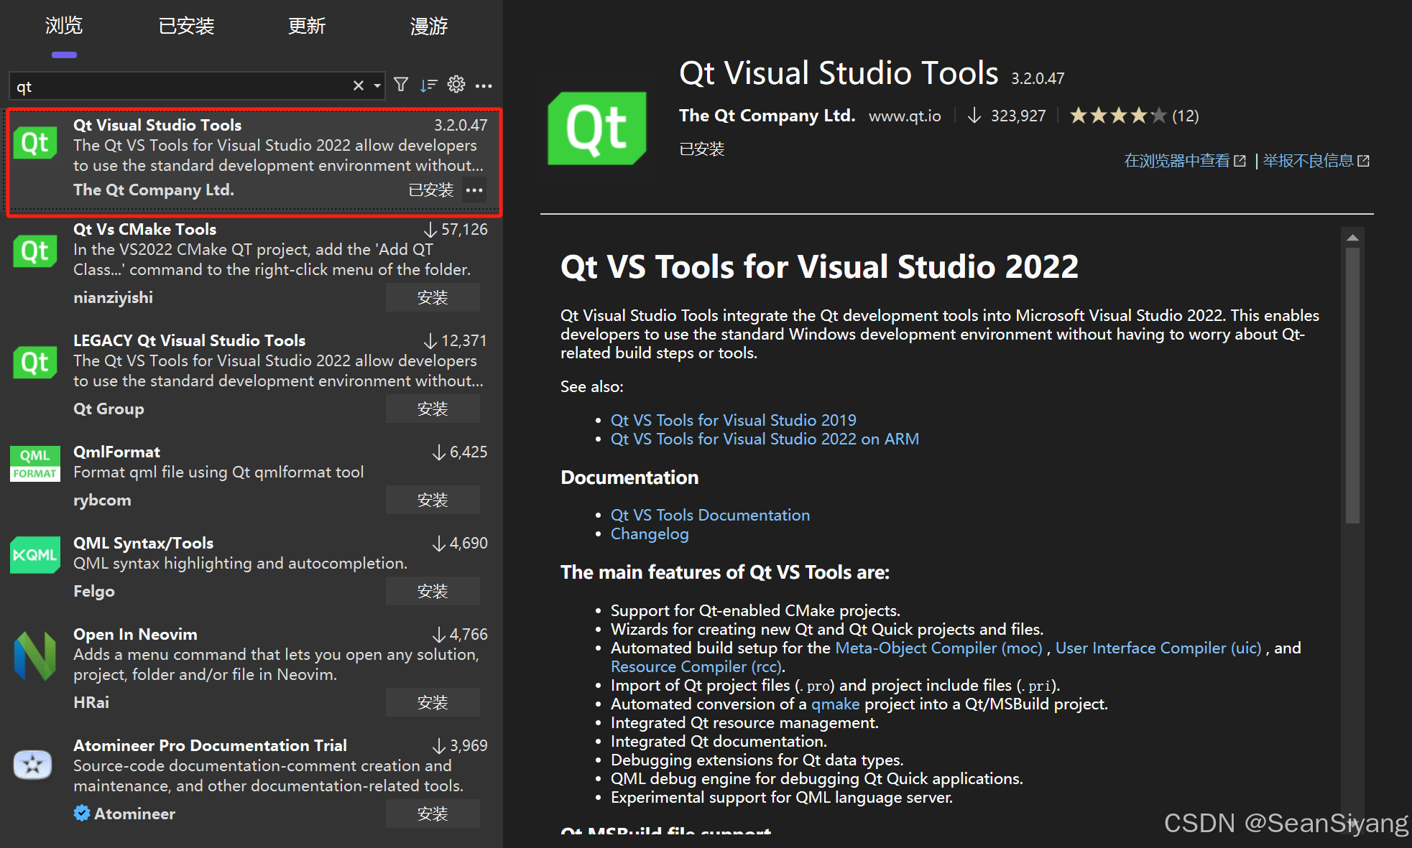Expand the search history dropdown arrow
This screenshot has height=848, width=1412.
pos(377,85)
